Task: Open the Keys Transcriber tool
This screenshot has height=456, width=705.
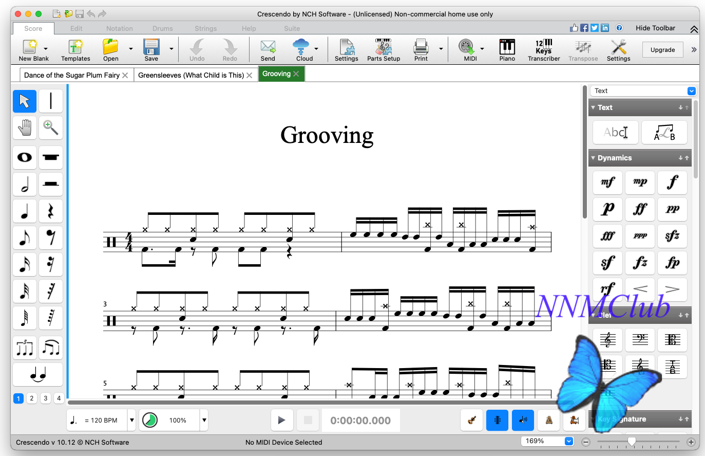Action: [544, 50]
